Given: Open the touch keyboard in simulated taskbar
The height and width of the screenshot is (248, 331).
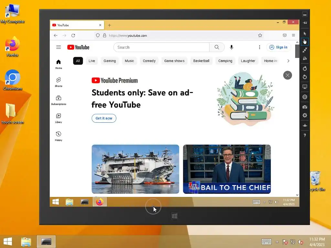Looking at the screenshot, I should click(256, 202).
